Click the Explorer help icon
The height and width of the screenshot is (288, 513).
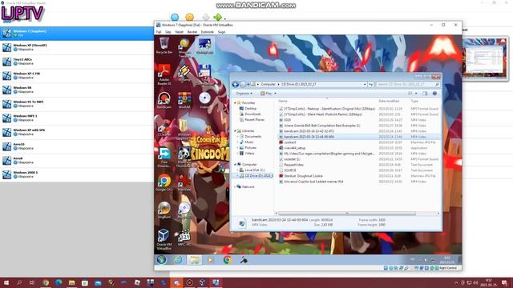[434, 94]
